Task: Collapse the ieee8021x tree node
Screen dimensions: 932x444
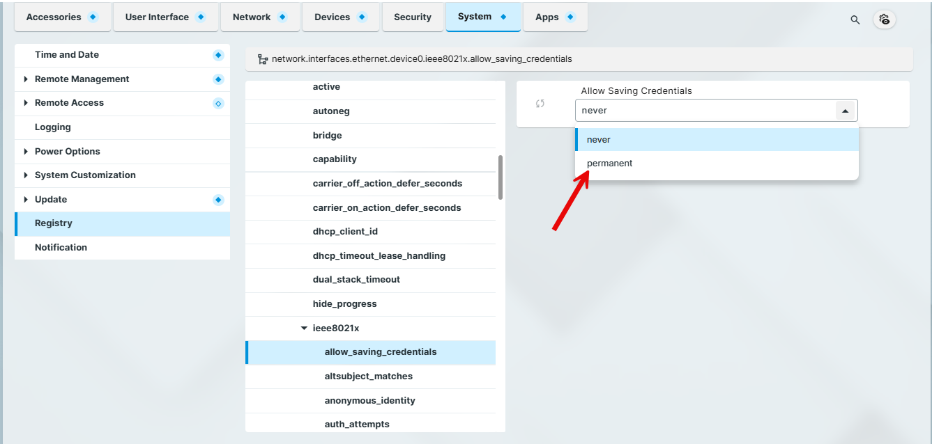Action: 304,328
